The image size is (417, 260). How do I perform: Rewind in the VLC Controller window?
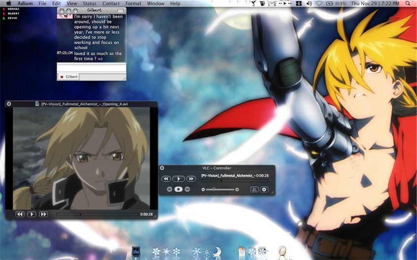[x=166, y=179]
